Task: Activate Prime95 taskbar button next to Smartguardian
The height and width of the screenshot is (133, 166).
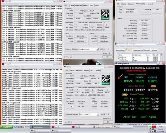Action: point(61,127)
